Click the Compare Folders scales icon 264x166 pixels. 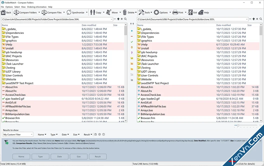coord(16,12)
